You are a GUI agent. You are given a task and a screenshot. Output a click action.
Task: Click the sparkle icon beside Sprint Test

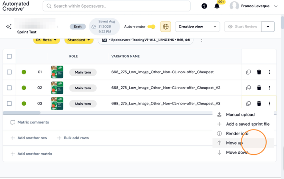coord(9,27)
